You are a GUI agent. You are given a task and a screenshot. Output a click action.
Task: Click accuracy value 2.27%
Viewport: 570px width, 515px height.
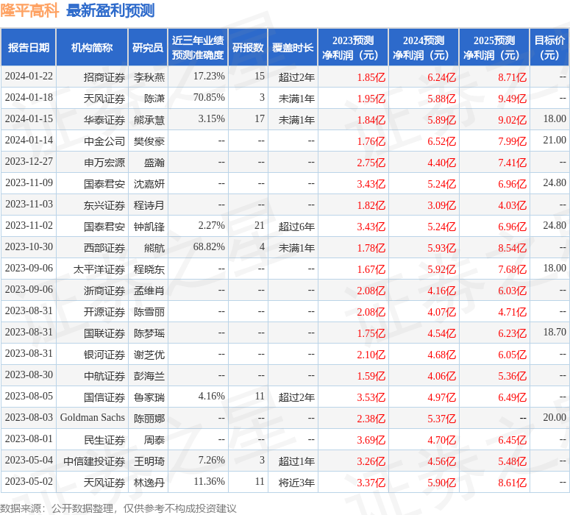(x=212, y=226)
